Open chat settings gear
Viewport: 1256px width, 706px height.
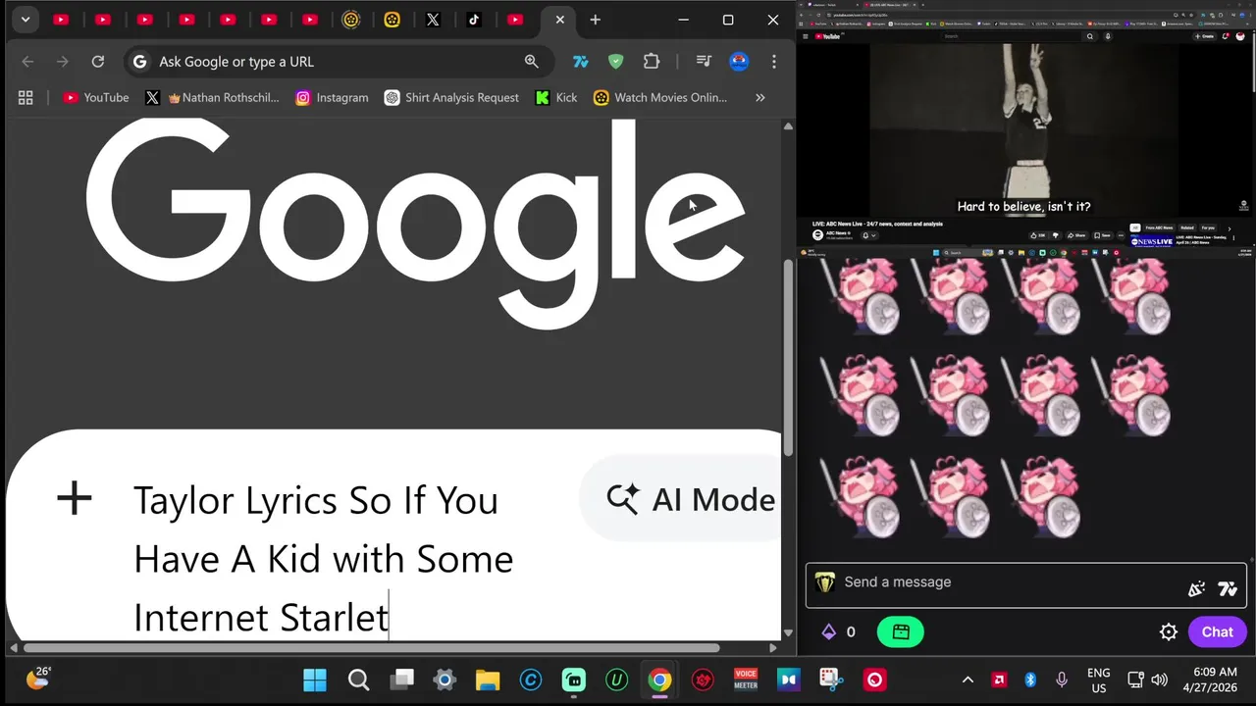[x=1169, y=632]
